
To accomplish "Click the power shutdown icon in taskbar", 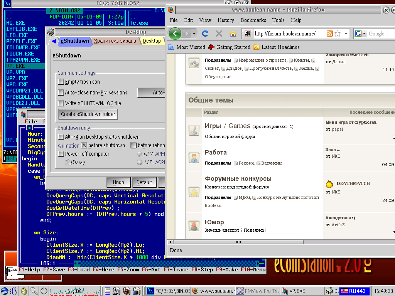I will pyautogui.click(x=44, y=291).
